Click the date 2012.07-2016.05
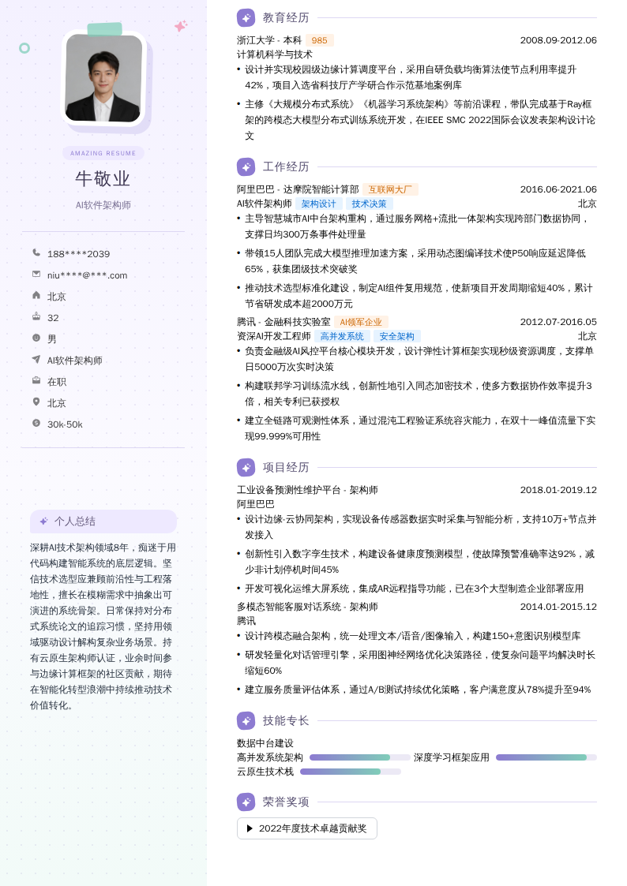 pos(558,322)
